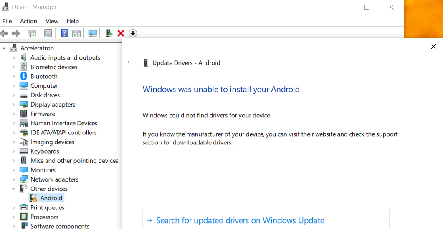
Task: Click the Print queues printer icon
Action: tap(24, 207)
